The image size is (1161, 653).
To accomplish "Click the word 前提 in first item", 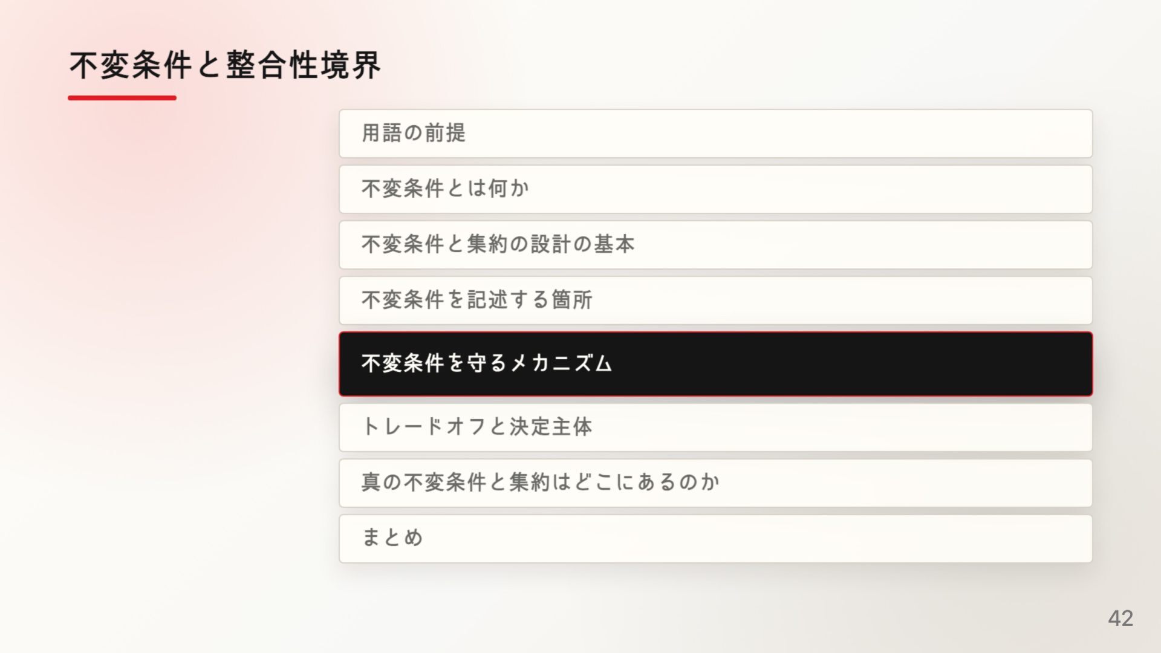I will coord(445,133).
